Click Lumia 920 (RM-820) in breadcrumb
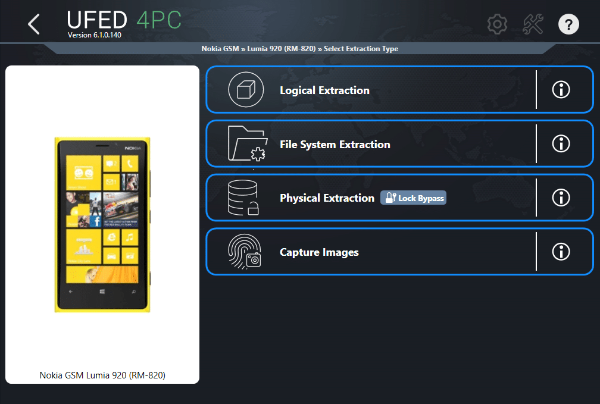The width and height of the screenshot is (600, 404). click(x=281, y=49)
